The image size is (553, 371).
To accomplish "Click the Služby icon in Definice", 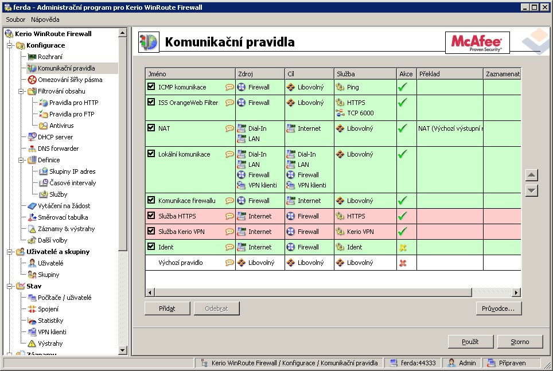I will tap(44, 194).
